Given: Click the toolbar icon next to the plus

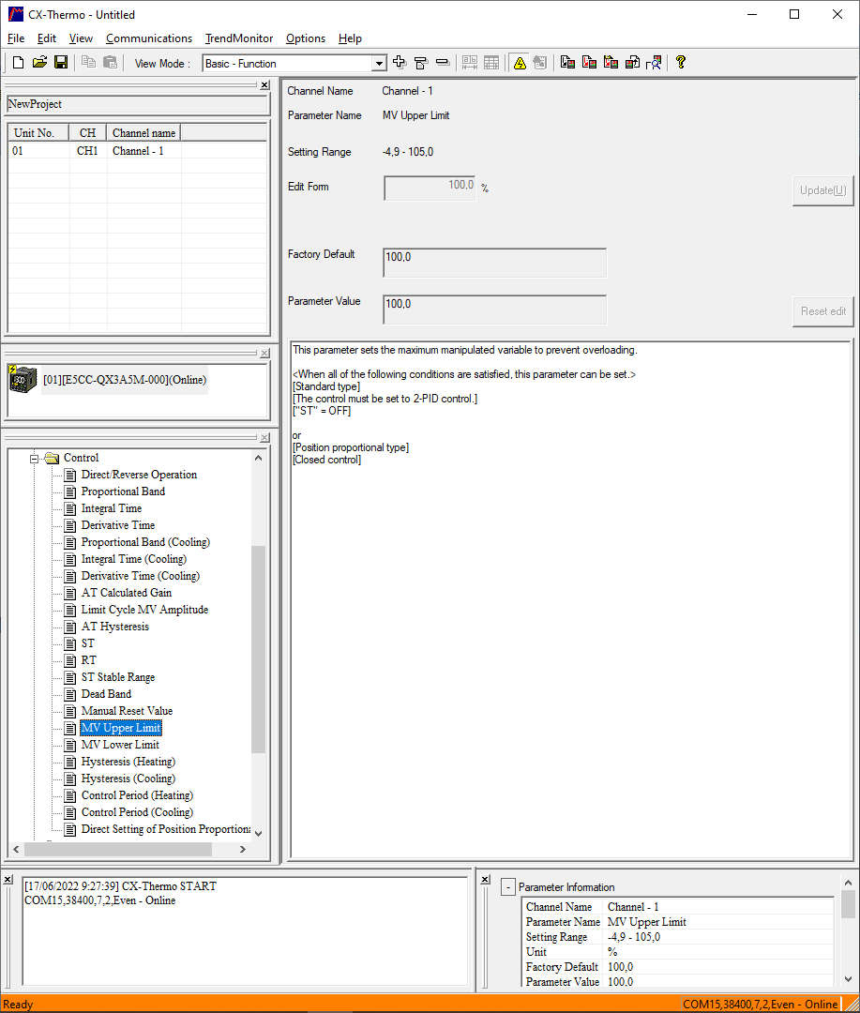Looking at the screenshot, I should 421,63.
